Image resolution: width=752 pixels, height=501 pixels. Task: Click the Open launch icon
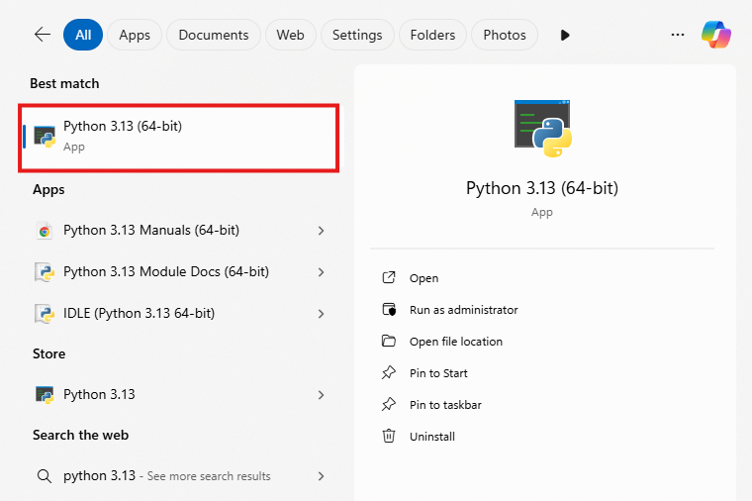point(389,278)
